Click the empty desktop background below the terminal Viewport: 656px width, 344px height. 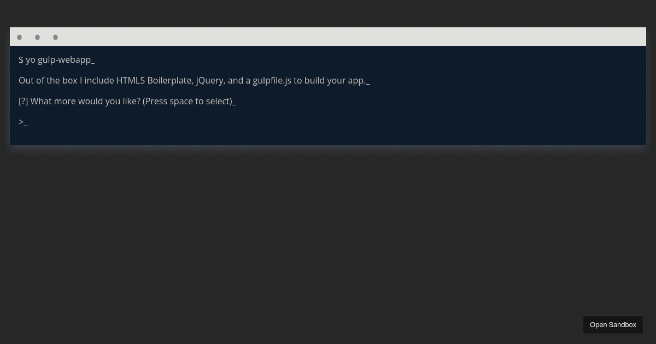pyautogui.click(x=328, y=235)
